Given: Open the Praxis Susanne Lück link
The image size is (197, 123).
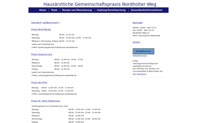Looking at the screenshot, I should (42, 54).
